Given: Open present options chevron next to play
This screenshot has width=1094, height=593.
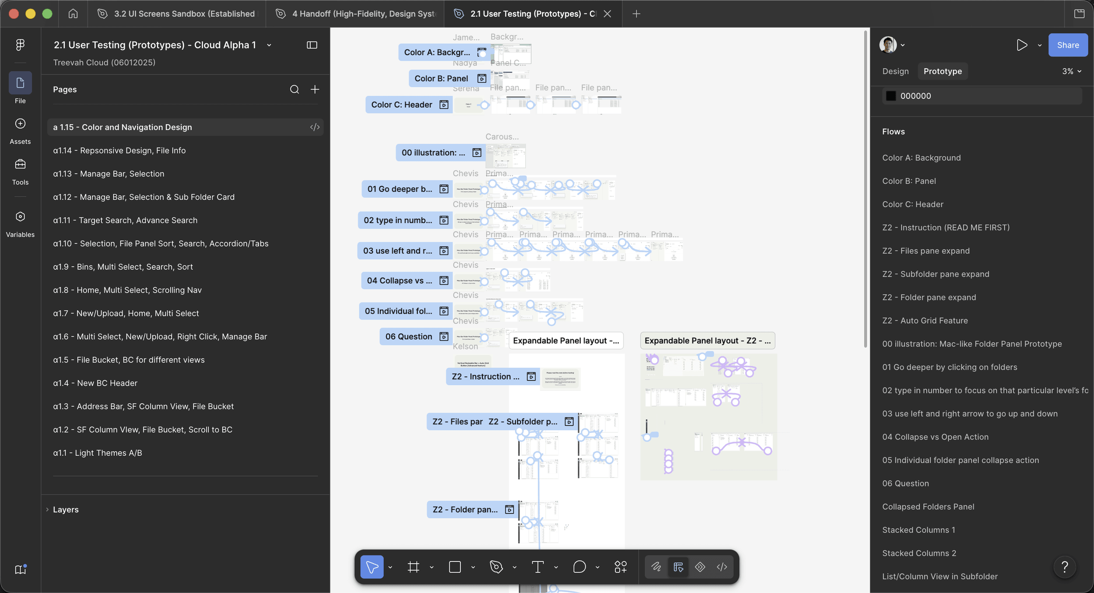Looking at the screenshot, I should coord(1040,45).
